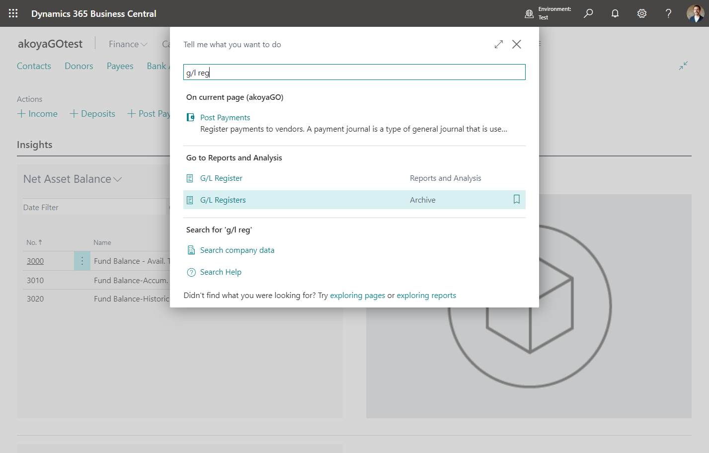This screenshot has height=453, width=709.
Task: Open the help question mark
Action: [x=668, y=13]
